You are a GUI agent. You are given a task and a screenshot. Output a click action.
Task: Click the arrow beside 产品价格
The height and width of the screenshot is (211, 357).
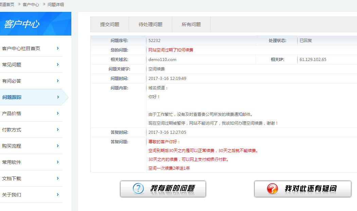click(x=58, y=113)
